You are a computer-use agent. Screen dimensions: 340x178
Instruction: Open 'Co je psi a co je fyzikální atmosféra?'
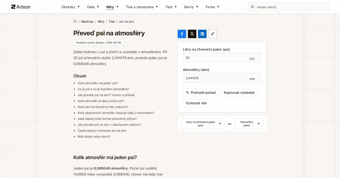tap(103, 89)
